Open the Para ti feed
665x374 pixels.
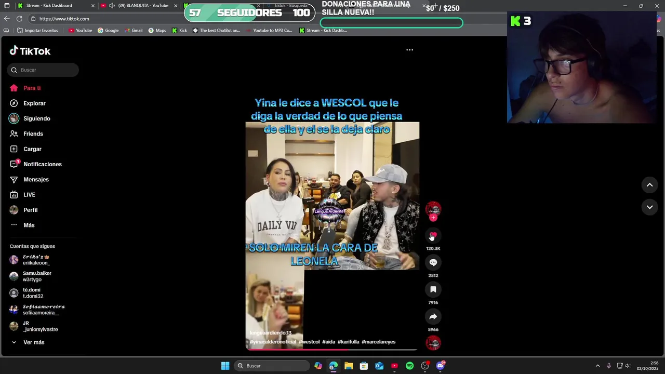25,88
